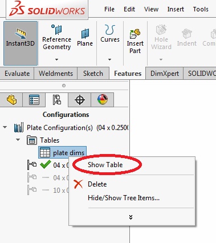Open the FeatureManager design tree tab
216x243 pixels.
[x=11, y=100]
